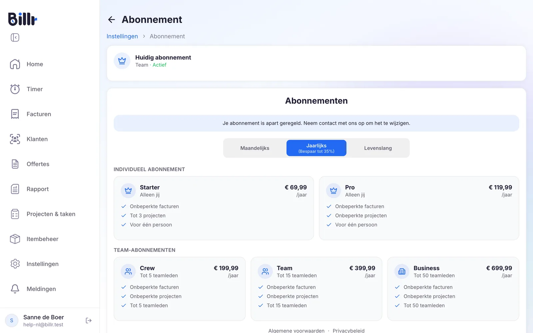Click the Team price € 399,99
This screenshot has width=533, height=333.
pos(362,268)
